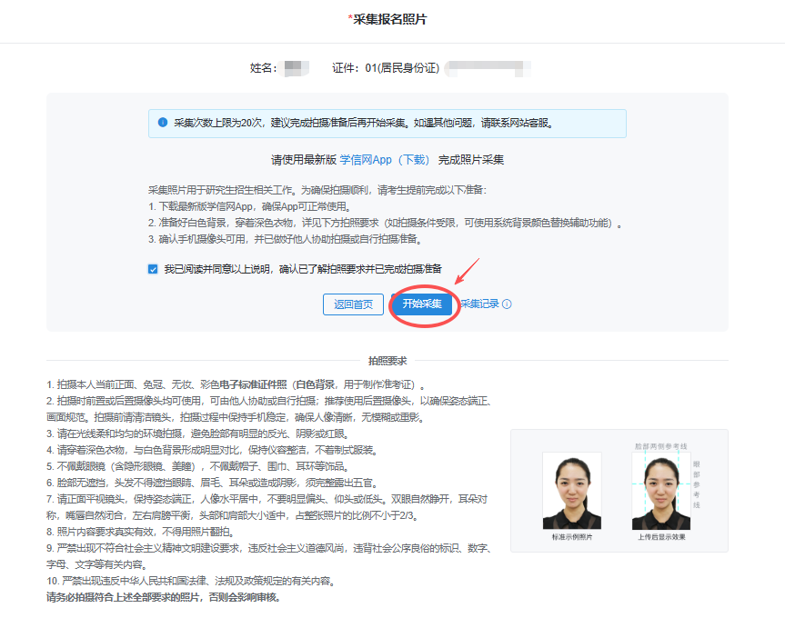Click requirement 5. 不佩戴眼镜

click(x=198, y=466)
